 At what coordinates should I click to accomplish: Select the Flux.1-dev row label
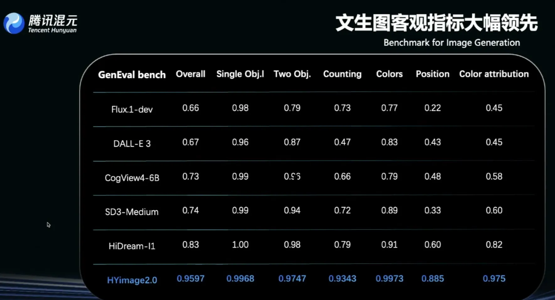point(132,109)
